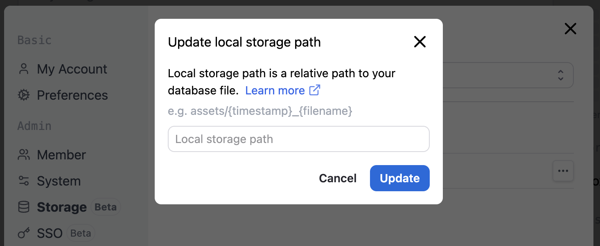The height and width of the screenshot is (246, 600).
Task: Switch to the System settings section
Action: (x=59, y=181)
